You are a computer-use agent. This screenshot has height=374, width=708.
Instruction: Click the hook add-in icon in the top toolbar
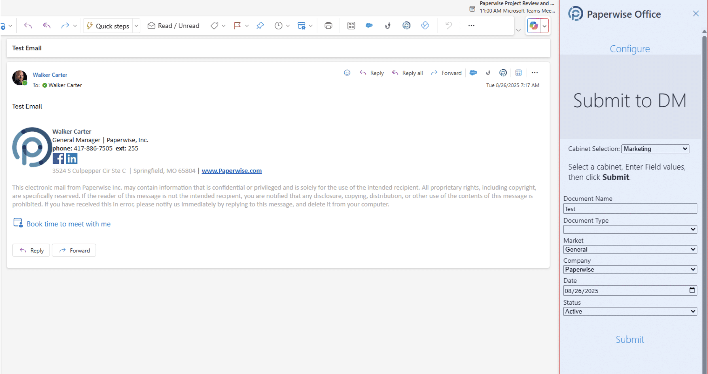coord(388,26)
